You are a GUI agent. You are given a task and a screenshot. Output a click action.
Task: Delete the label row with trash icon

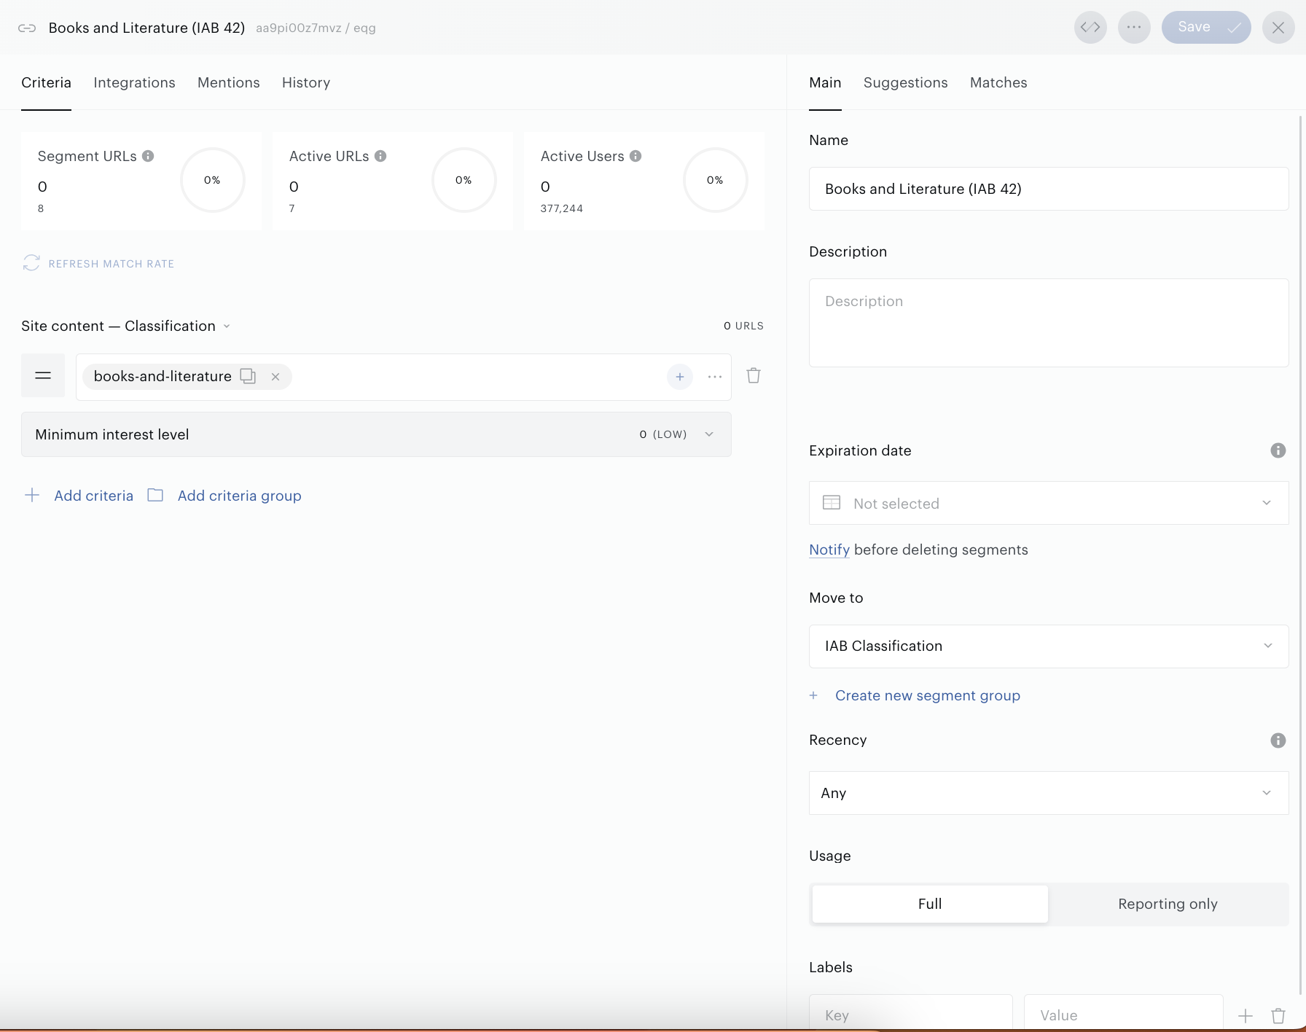click(x=1278, y=1015)
